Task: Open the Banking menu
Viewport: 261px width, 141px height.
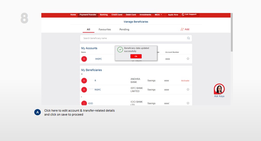Action: (x=104, y=15)
